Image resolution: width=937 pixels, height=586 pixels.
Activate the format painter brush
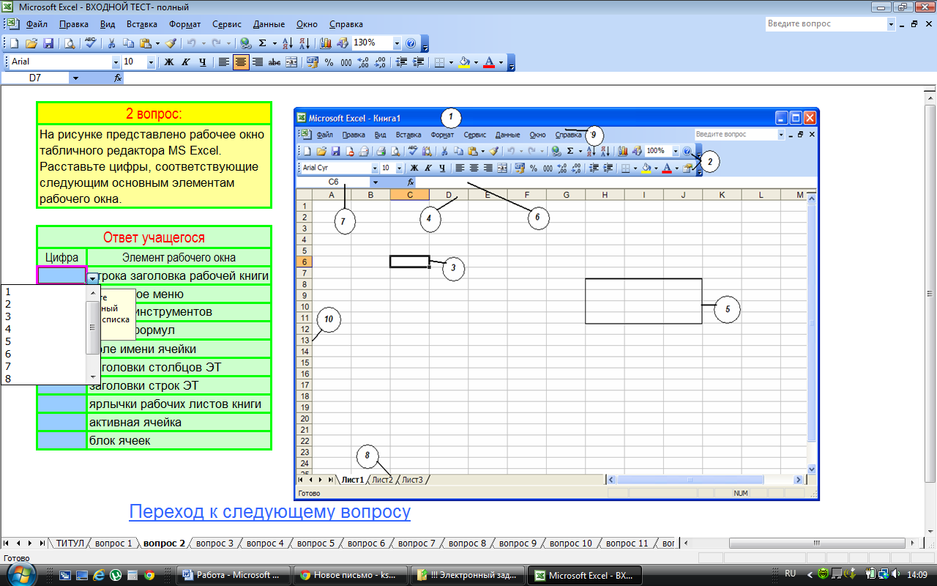171,43
